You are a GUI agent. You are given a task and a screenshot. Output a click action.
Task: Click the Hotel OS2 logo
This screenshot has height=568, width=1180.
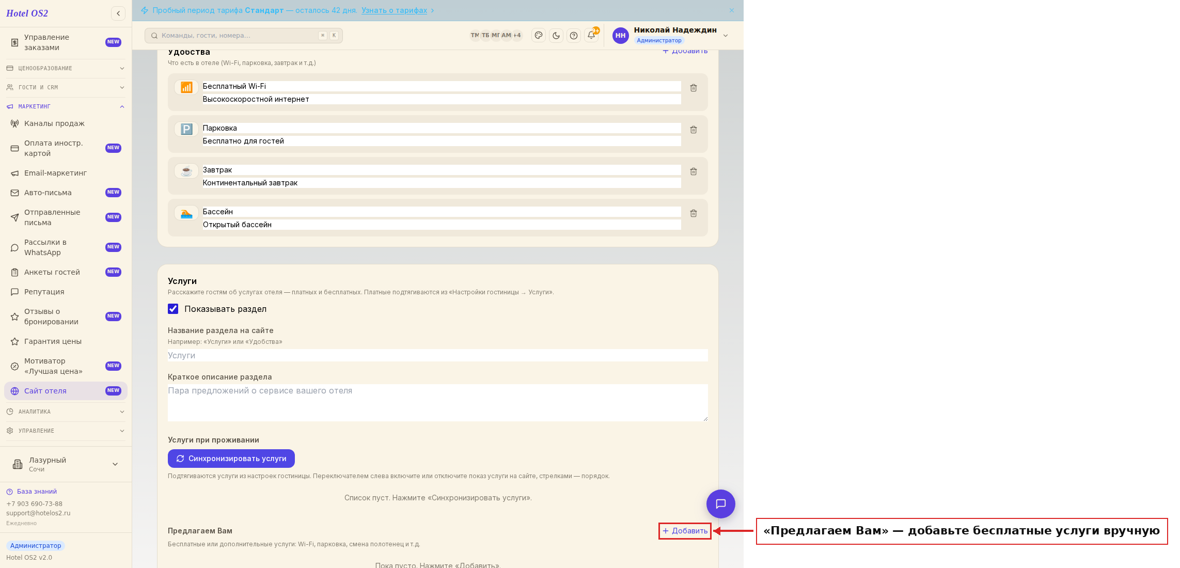(x=27, y=13)
